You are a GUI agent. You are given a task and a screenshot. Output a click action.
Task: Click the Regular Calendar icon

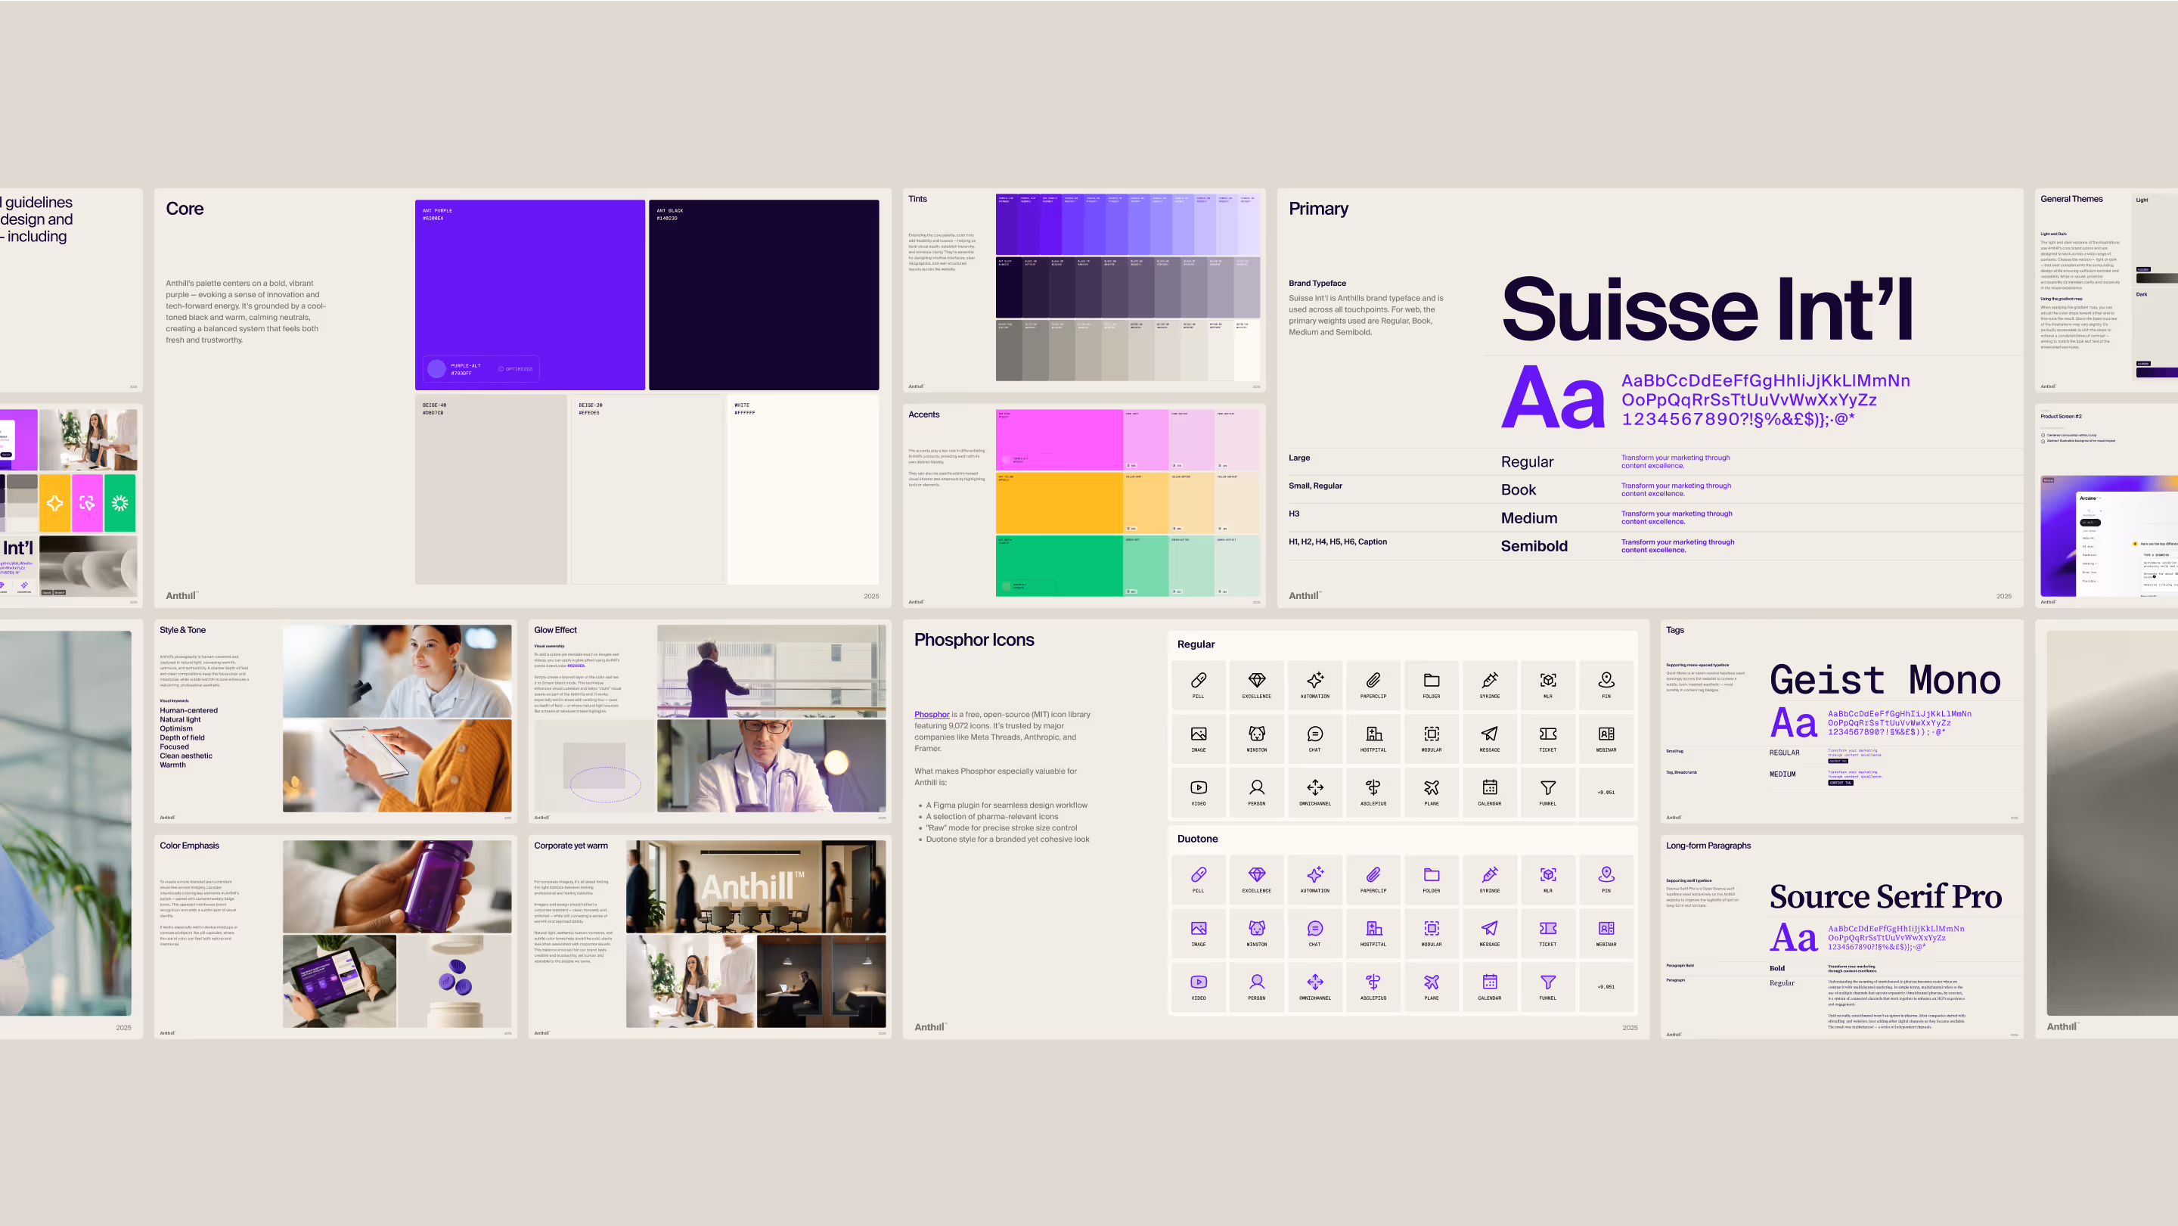click(1489, 787)
